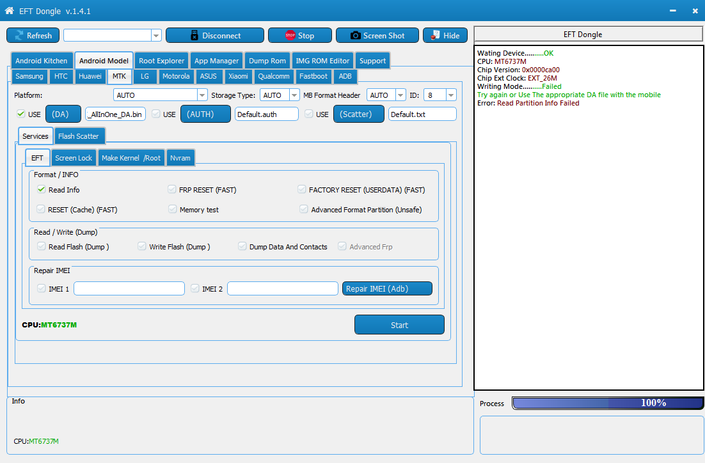Enable Read Flash (Dump) checkbox

pyautogui.click(x=42, y=246)
